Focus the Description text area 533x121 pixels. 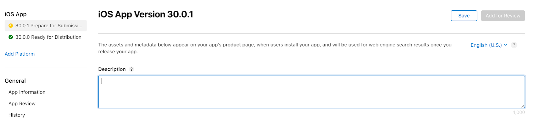[311, 92]
